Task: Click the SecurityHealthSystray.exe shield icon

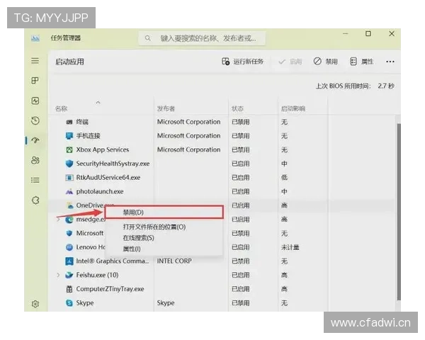Action: pos(69,164)
